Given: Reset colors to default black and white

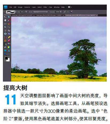Looking at the screenshot, I should (5, 61).
